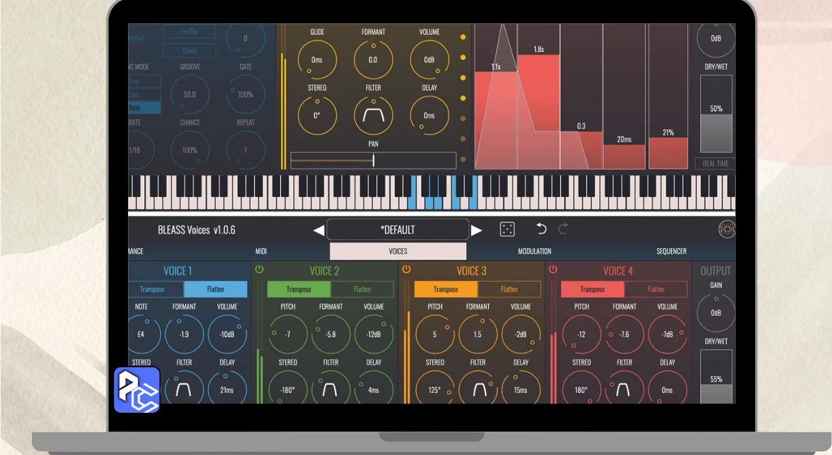This screenshot has width=832, height=455.
Task: Click the GROOVE knob showing 50.0
Action: (x=190, y=94)
